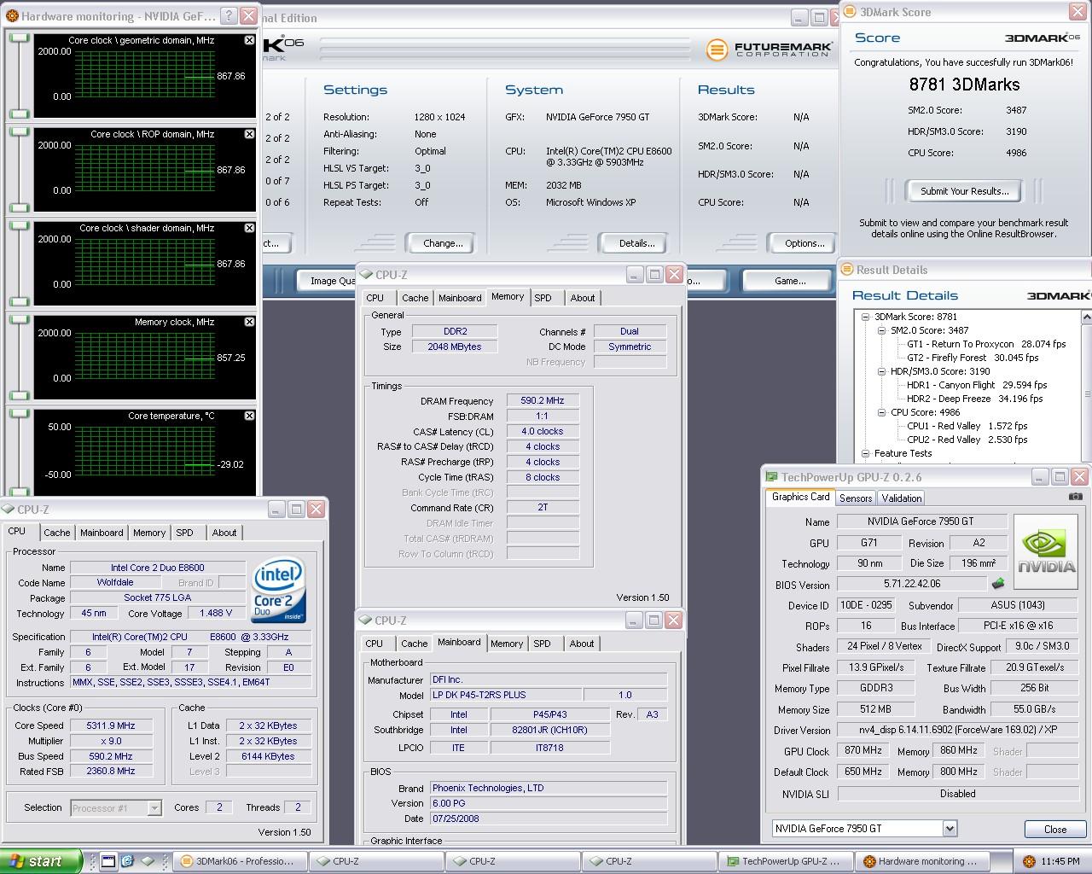Click slider handle beside Memory clock graph top
The width and height of the screenshot is (1092, 874).
[19, 318]
